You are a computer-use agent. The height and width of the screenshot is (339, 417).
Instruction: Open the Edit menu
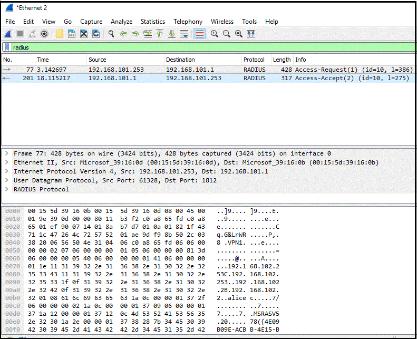(28, 22)
